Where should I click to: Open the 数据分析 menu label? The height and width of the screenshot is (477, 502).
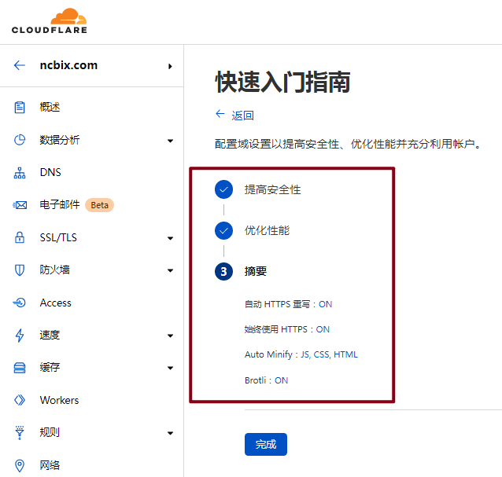[x=60, y=140]
